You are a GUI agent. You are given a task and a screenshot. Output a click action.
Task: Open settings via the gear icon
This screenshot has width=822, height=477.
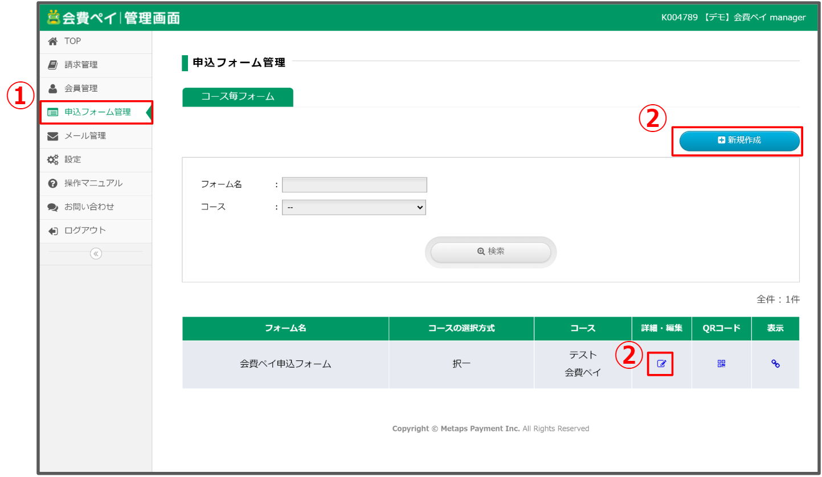pos(53,159)
